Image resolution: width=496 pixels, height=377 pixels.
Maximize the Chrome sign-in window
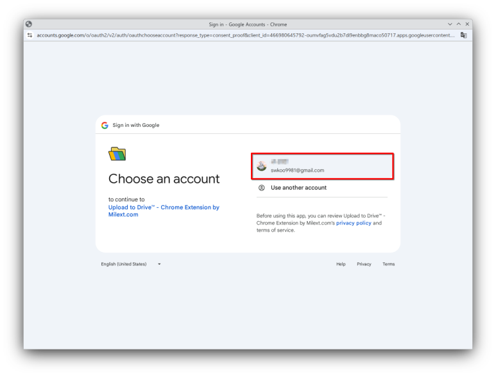(459, 24)
